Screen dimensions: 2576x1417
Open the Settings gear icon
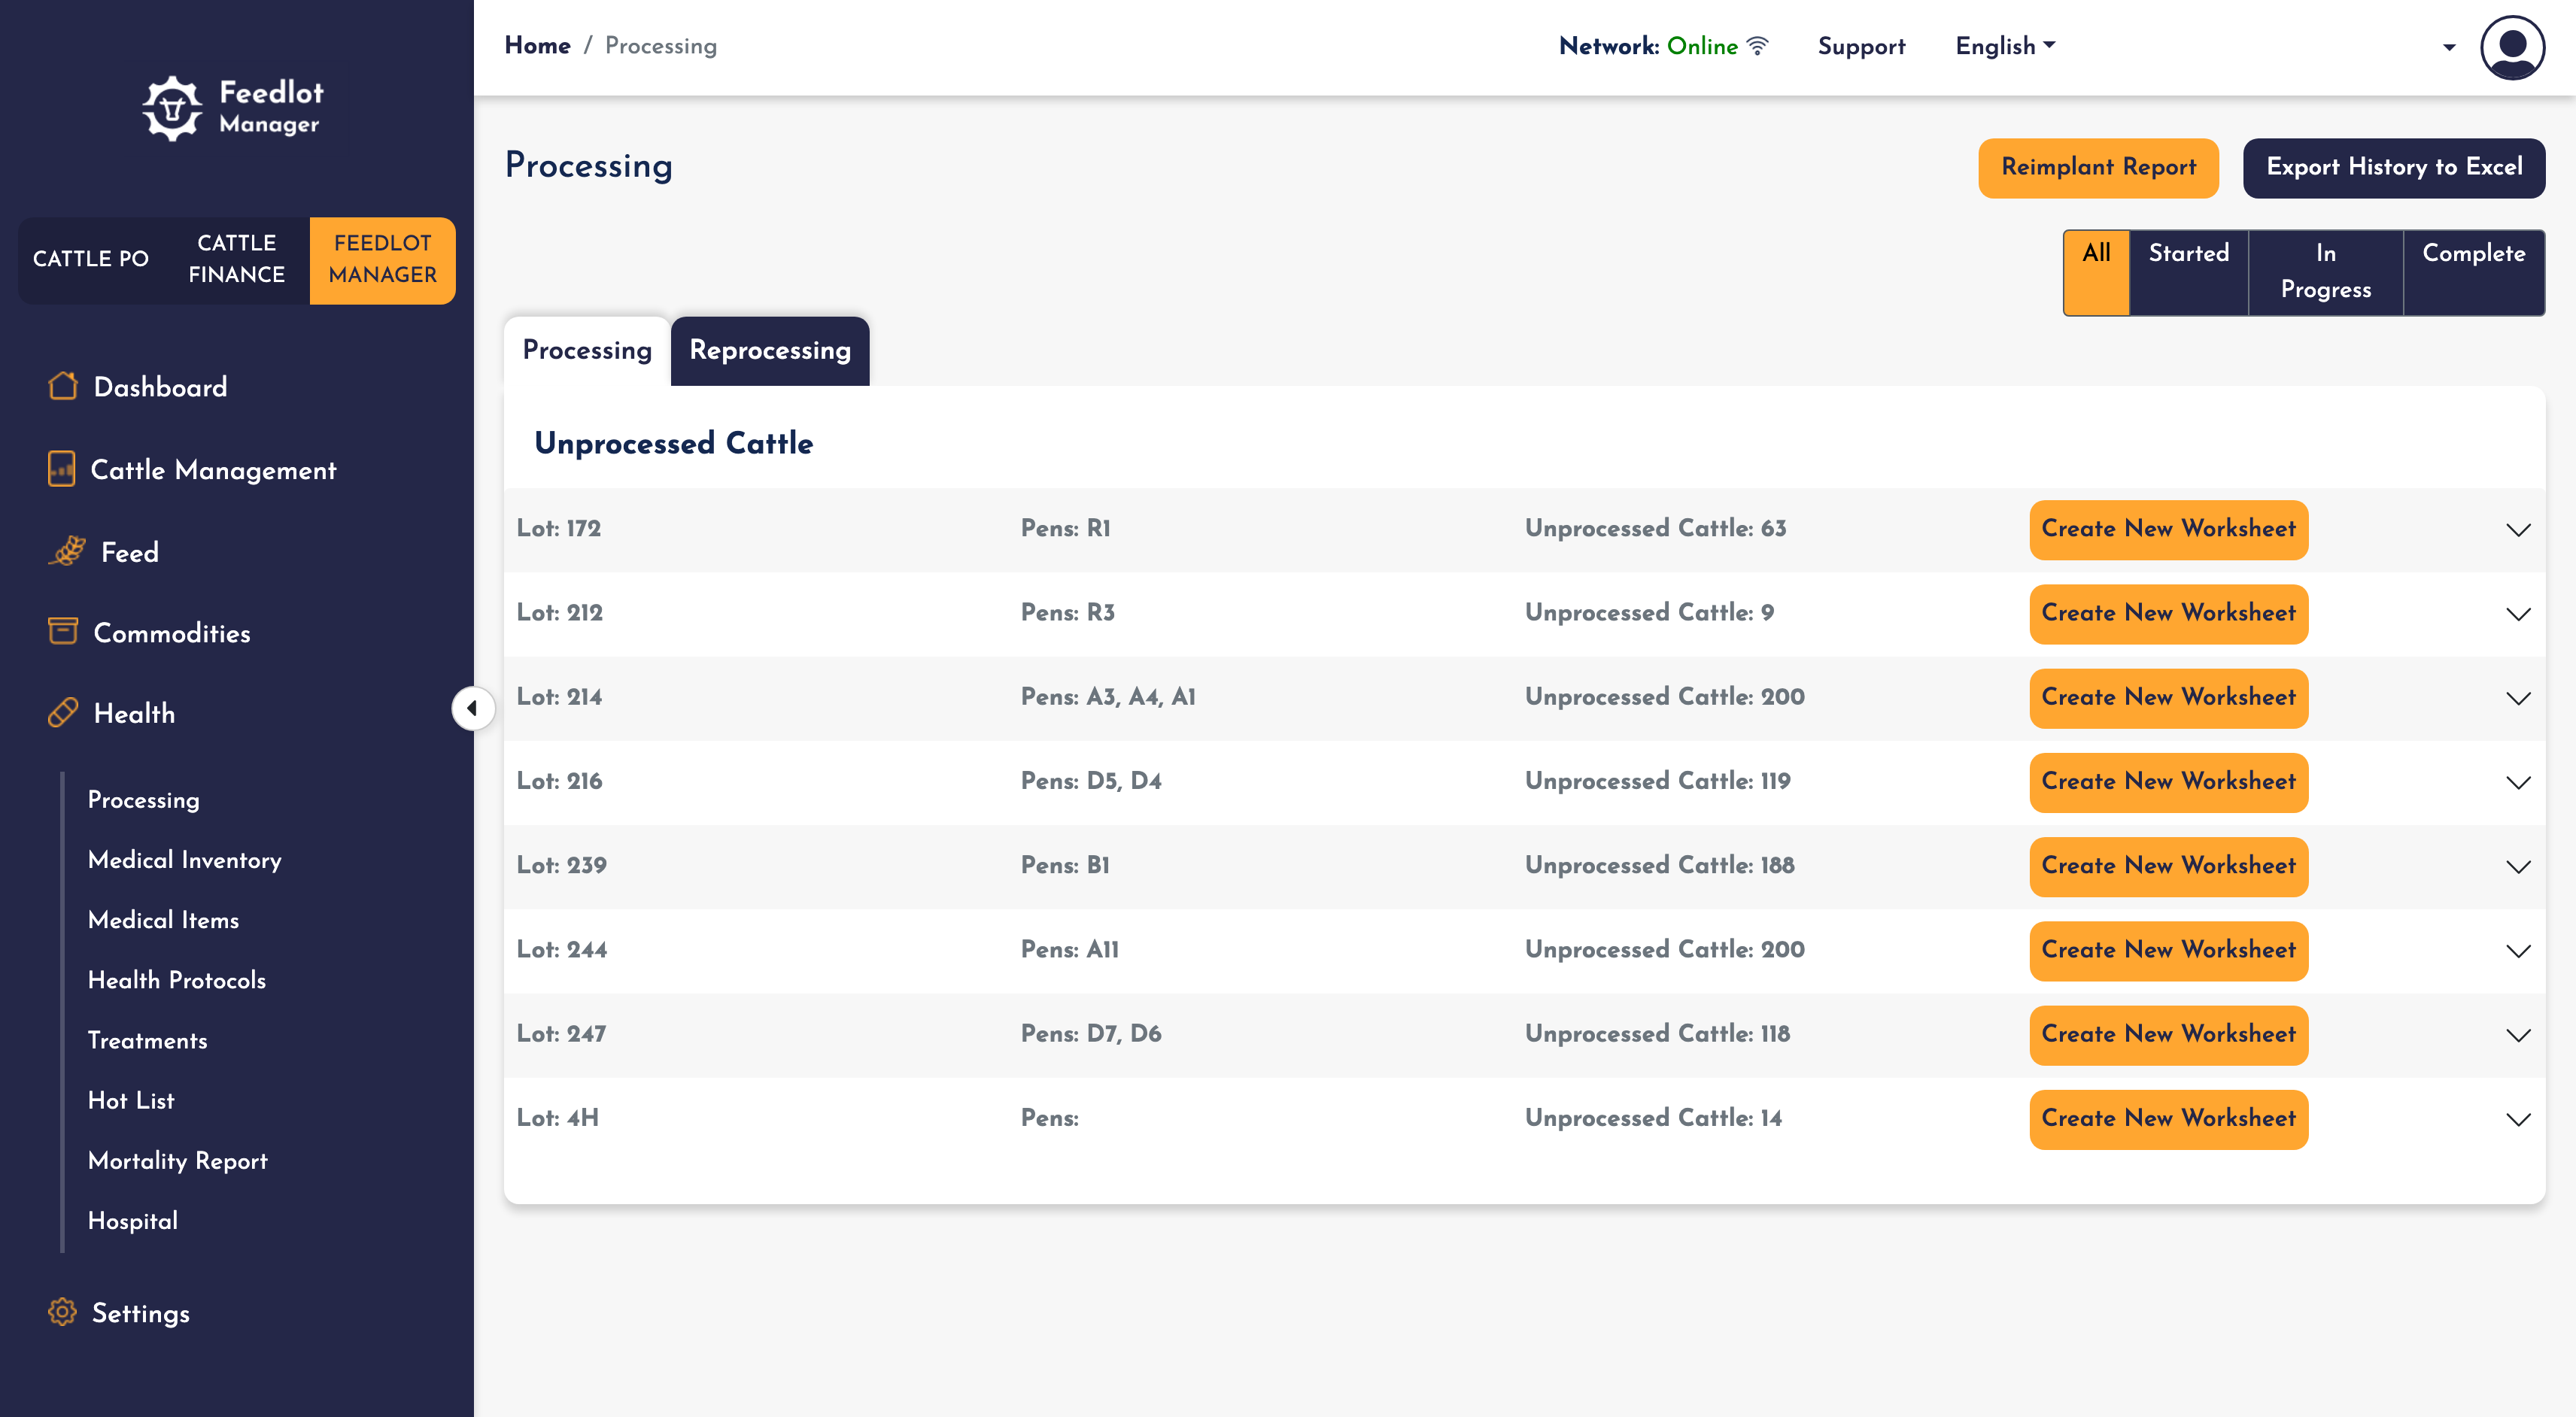click(x=62, y=1312)
